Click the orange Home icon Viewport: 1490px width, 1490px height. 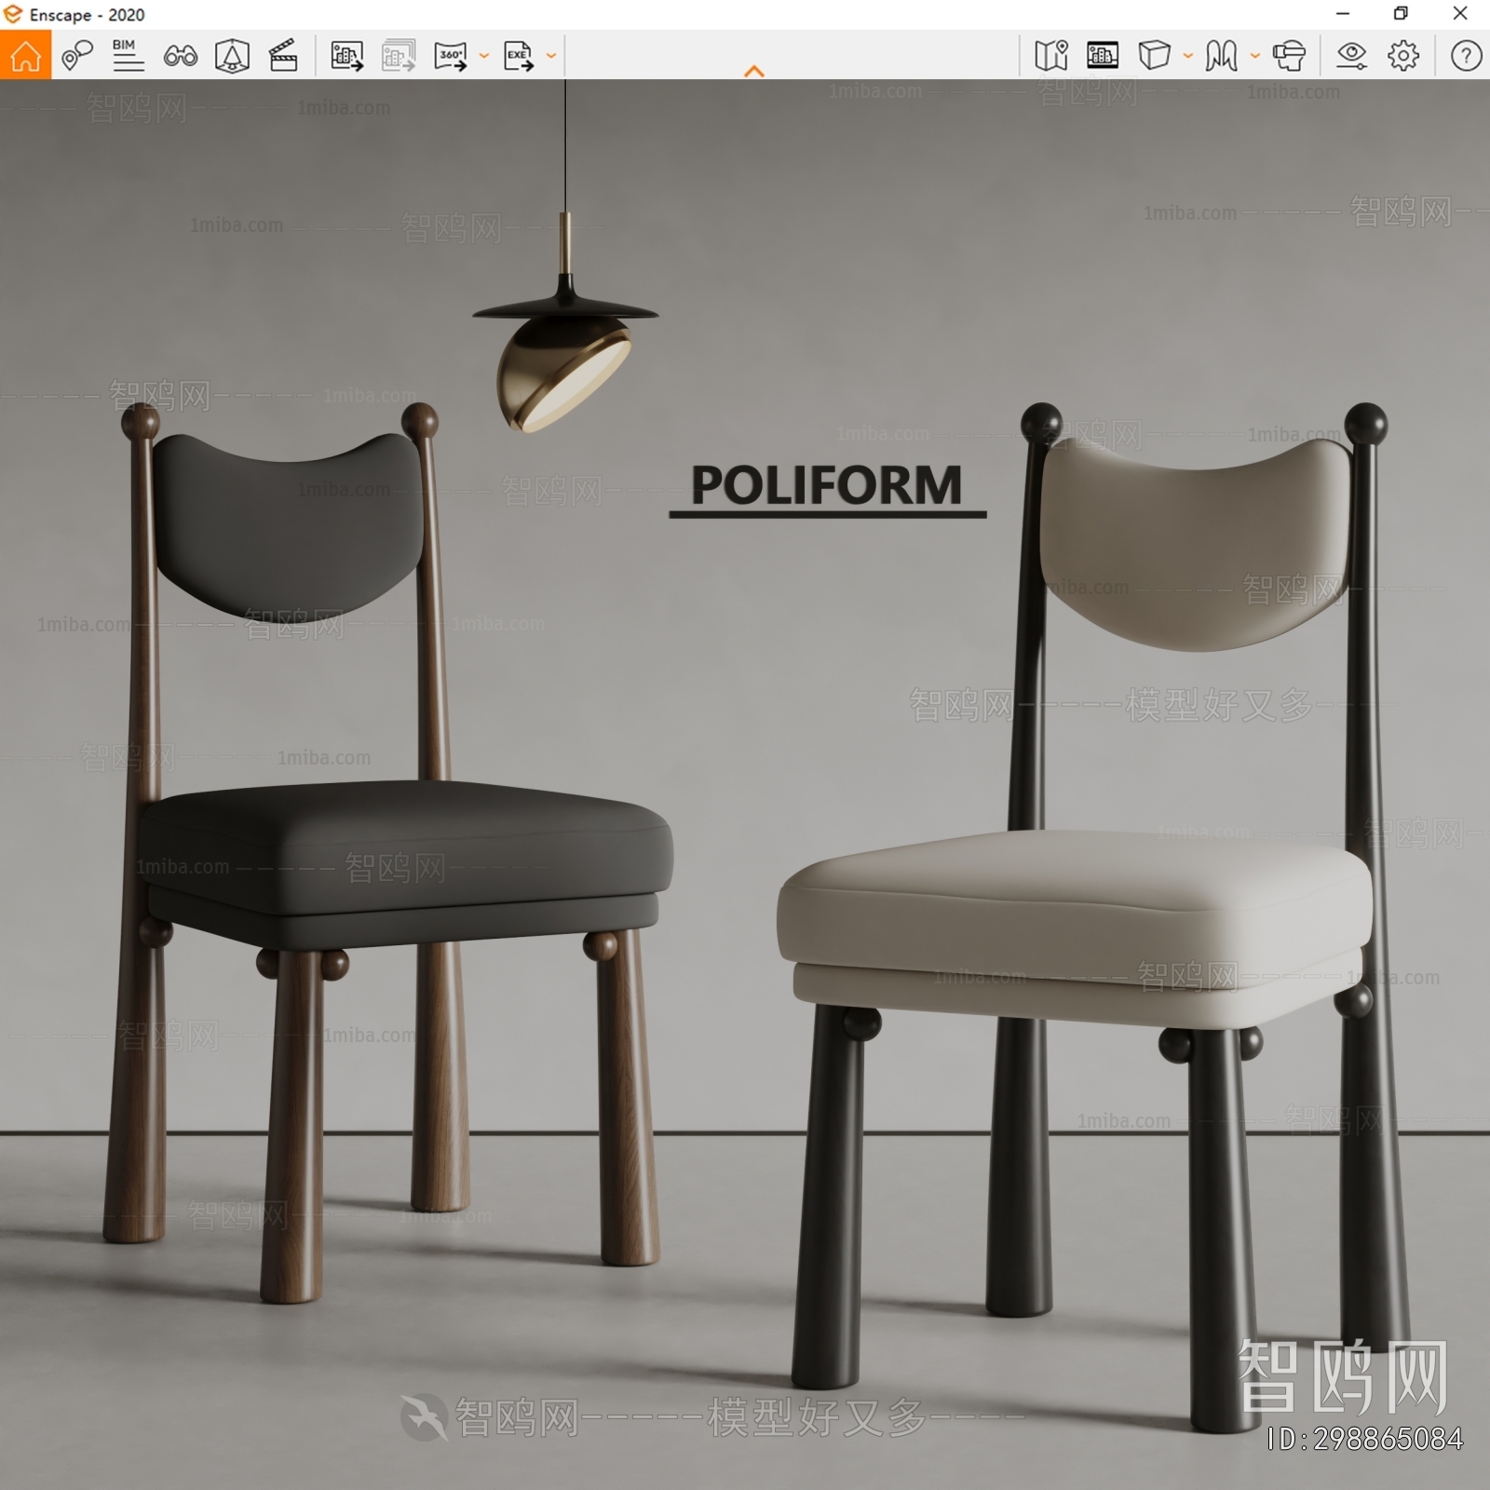[x=25, y=56]
